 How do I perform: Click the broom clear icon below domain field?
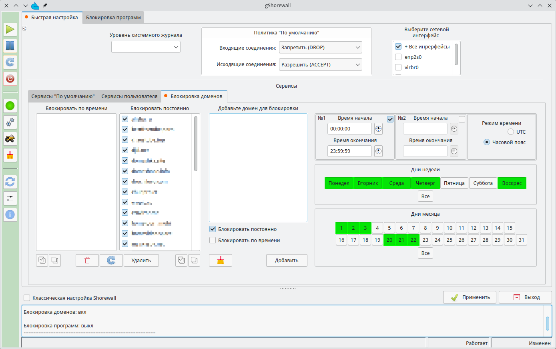[x=220, y=261]
